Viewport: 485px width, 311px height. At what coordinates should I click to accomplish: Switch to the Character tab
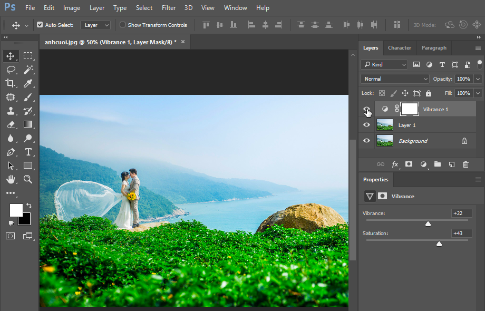click(399, 47)
